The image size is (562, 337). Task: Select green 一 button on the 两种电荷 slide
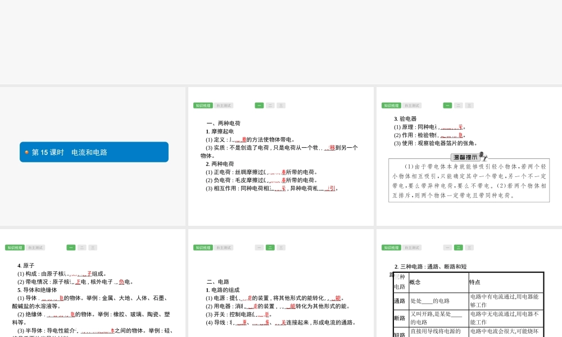[x=259, y=106]
